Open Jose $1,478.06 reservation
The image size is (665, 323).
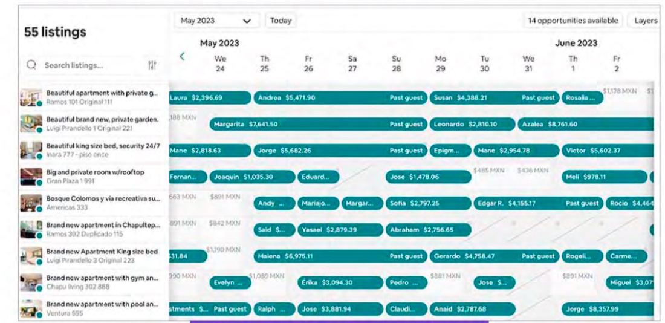coord(429,177)
